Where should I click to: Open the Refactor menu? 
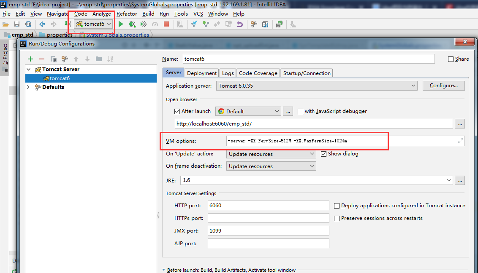(x=127, y=14)
